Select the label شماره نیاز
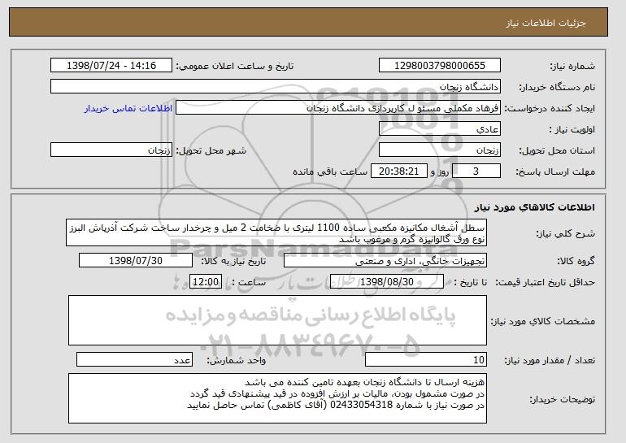 pyautogui.click(x=572, y=66)
